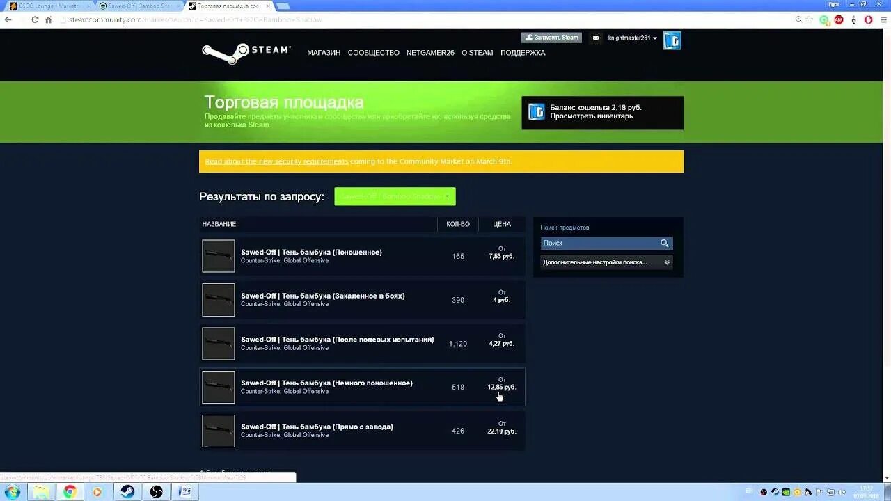Screen dimensions: 891x501
Task: Open the envelope notifications icon
Action: 596,38
